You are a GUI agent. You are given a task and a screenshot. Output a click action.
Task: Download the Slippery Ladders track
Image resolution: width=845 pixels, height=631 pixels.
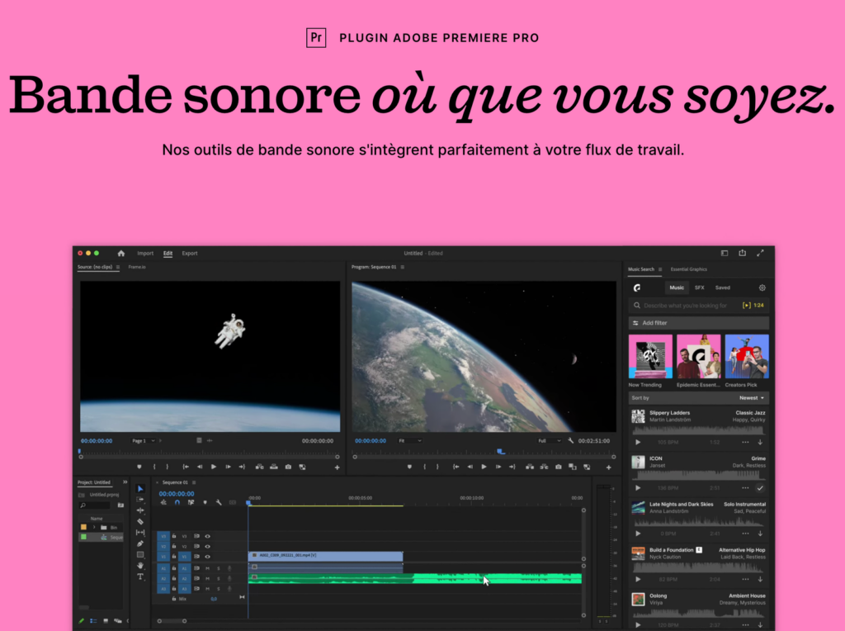click(x=760, y=442)
